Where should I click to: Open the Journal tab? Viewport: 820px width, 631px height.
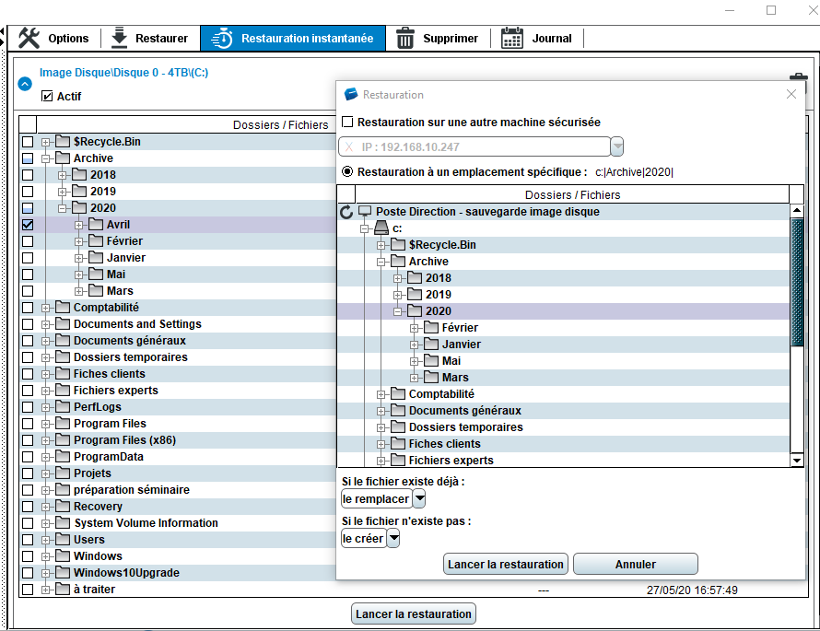click(x=537, y=38)
